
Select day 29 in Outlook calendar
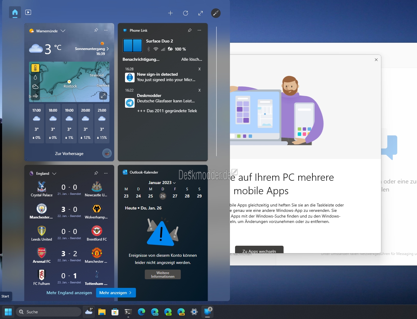(199, 196)
